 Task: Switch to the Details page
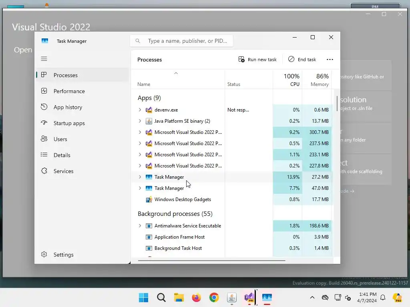pyautogui.click(x=82, y=155)
